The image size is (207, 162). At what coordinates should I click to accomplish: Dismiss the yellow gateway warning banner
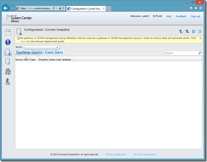(200, 38)
